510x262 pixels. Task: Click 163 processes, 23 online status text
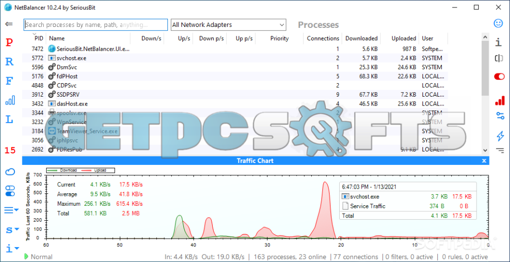point(290,257)
